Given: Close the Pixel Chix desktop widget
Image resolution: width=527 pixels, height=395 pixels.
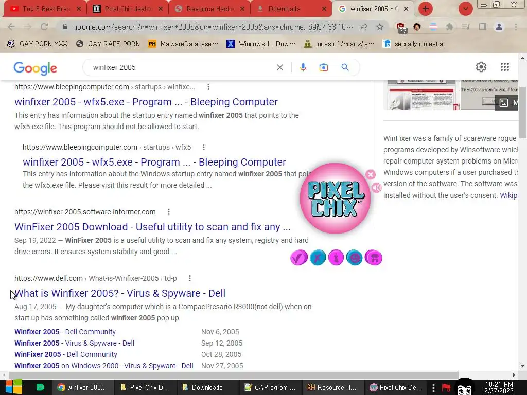Looking at the screenshot, I should point(371,174).
